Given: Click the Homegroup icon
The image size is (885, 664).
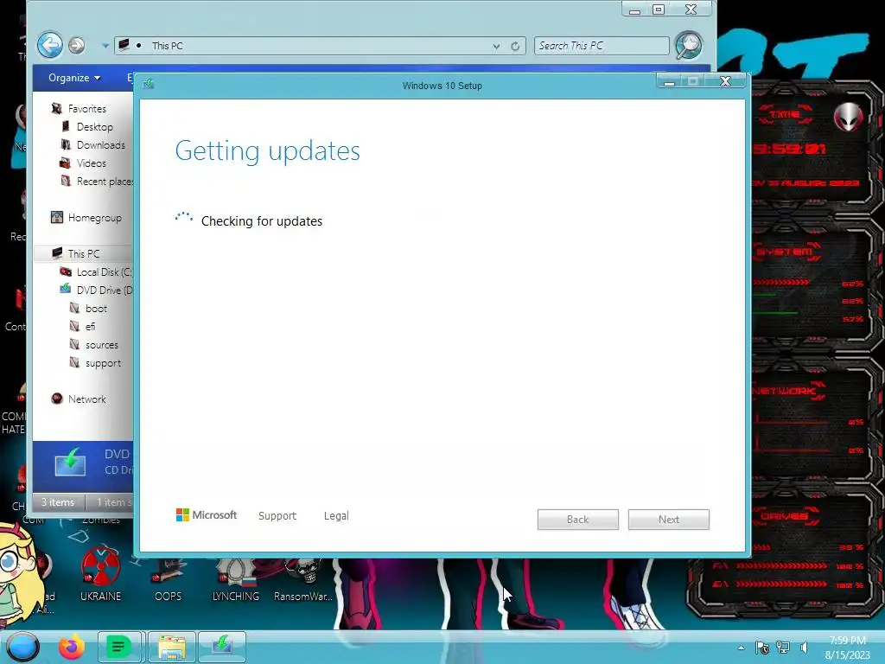Looking at the screenshot, I should (57, 217).
